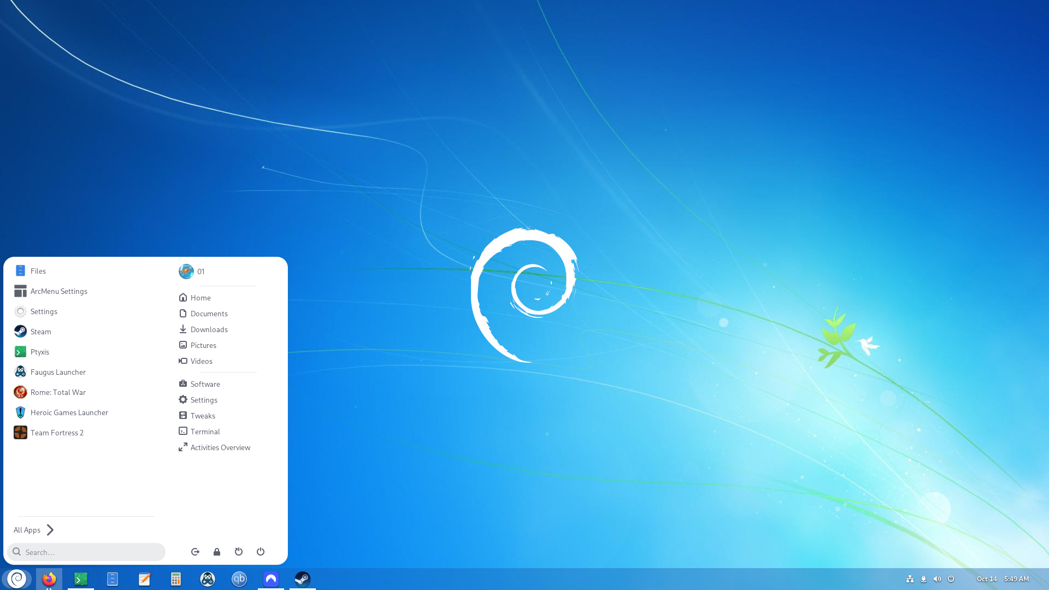This screenshot has height=590, width=1049.
Task: Click the user avatar labeled 01
Action: (x=187, y=272)
